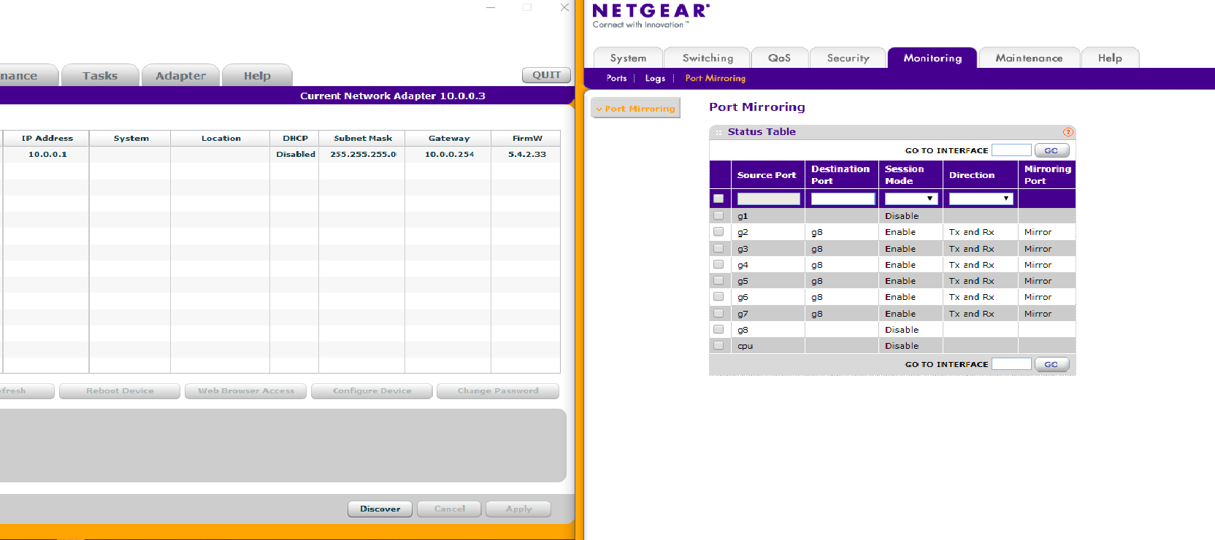Click the Status Table section title
The height and width of the screenshot is (540, 1215).
[762, 132]
